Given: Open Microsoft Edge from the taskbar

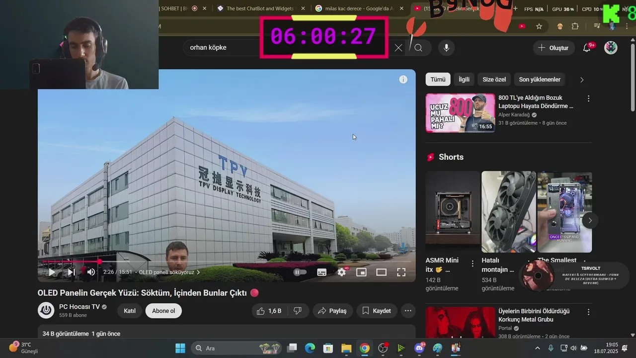Looking at the screenshot, I should (x=310, y=348).
